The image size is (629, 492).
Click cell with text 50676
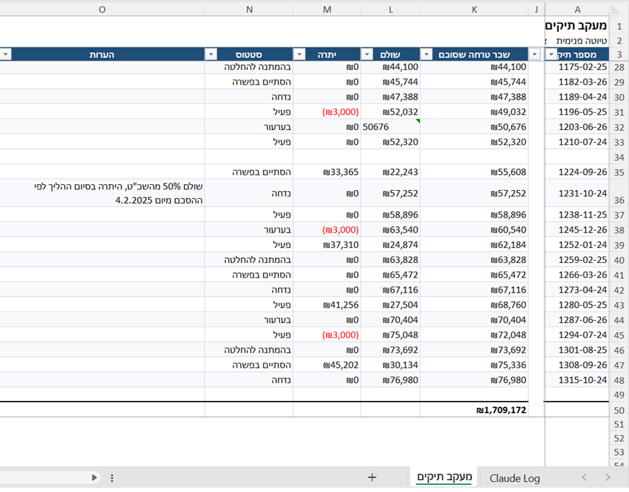pos(390,127)
